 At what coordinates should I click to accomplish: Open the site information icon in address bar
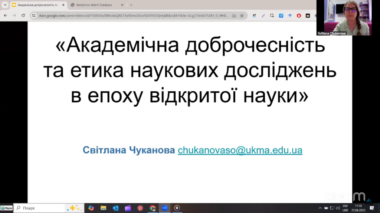[x=33, y=16]
